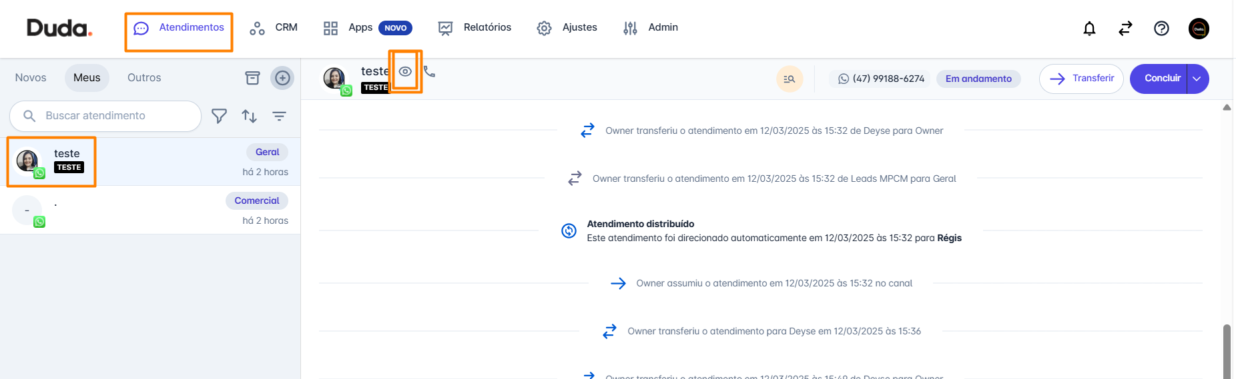Start a new atendimento with plus icon

click(282, 78)
